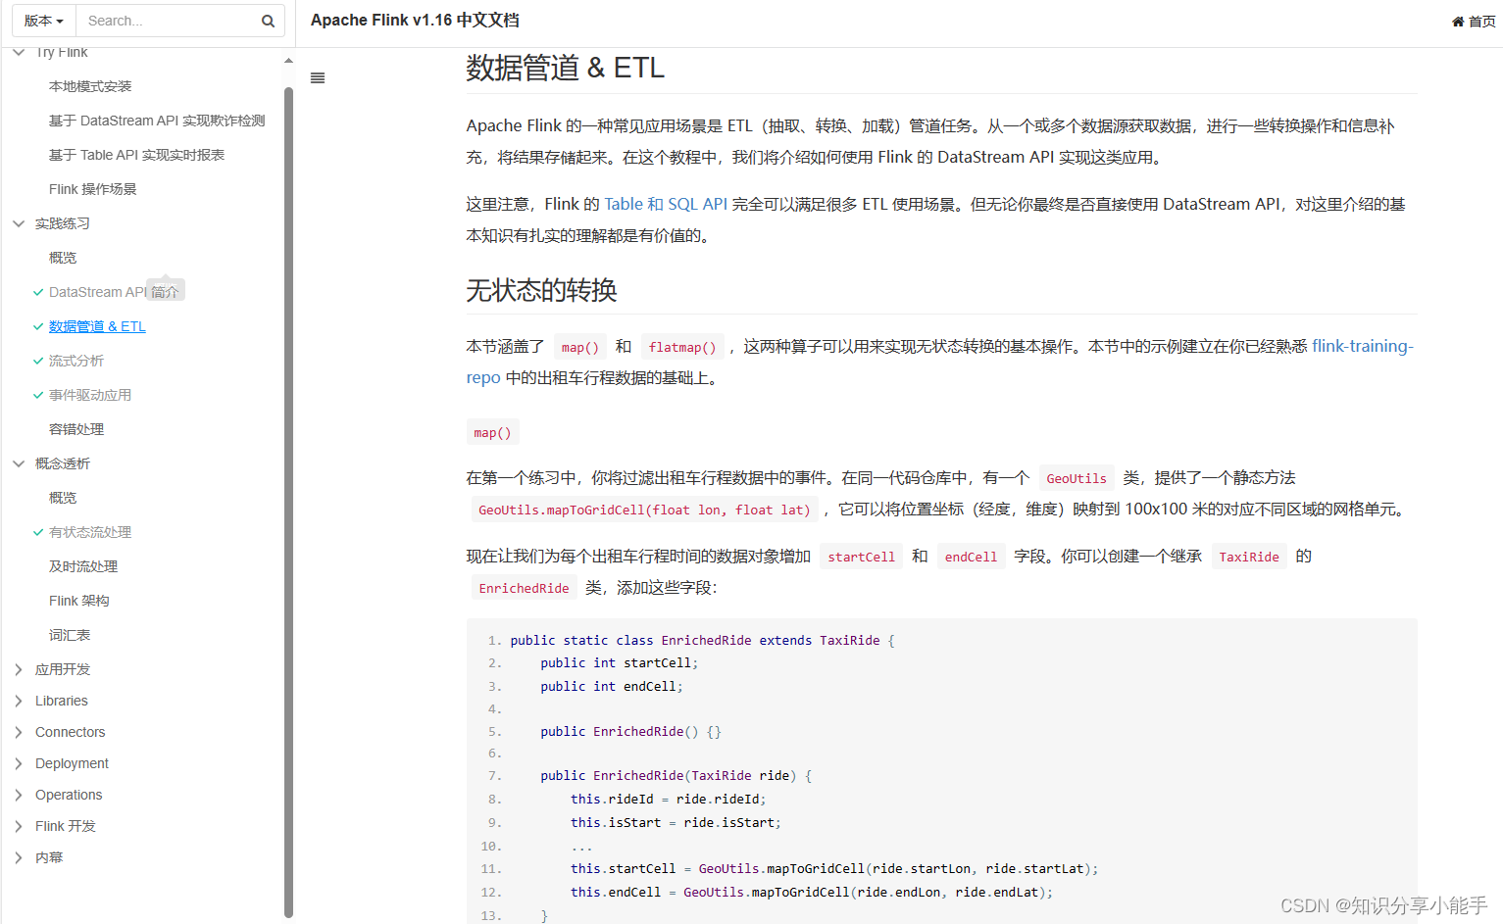Click the endCell inline code
This screenshot has height=924, width=1503.
[971, 557]
